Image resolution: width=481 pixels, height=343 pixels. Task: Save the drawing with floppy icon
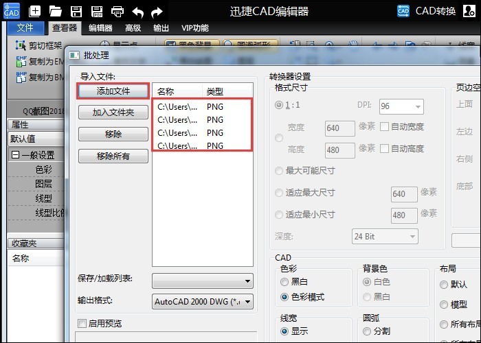[76, 12]
